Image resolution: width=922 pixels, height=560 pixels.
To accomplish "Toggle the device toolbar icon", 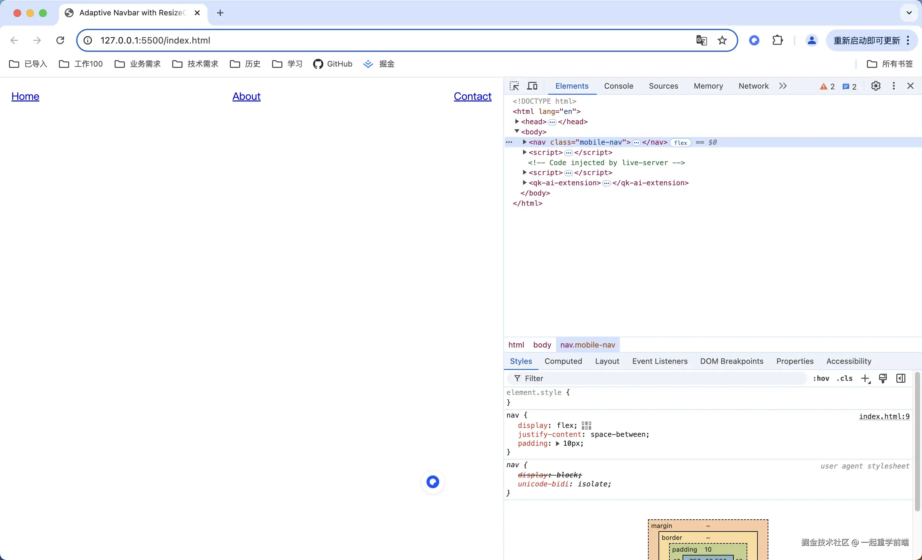I will [532, 86].
